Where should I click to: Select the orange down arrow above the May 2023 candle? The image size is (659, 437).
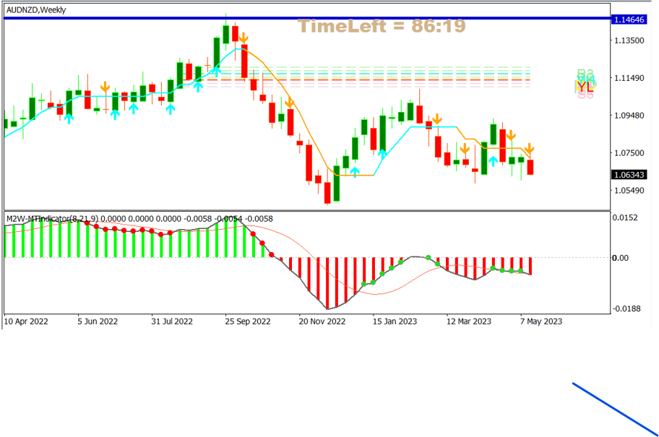coord(530,150)
